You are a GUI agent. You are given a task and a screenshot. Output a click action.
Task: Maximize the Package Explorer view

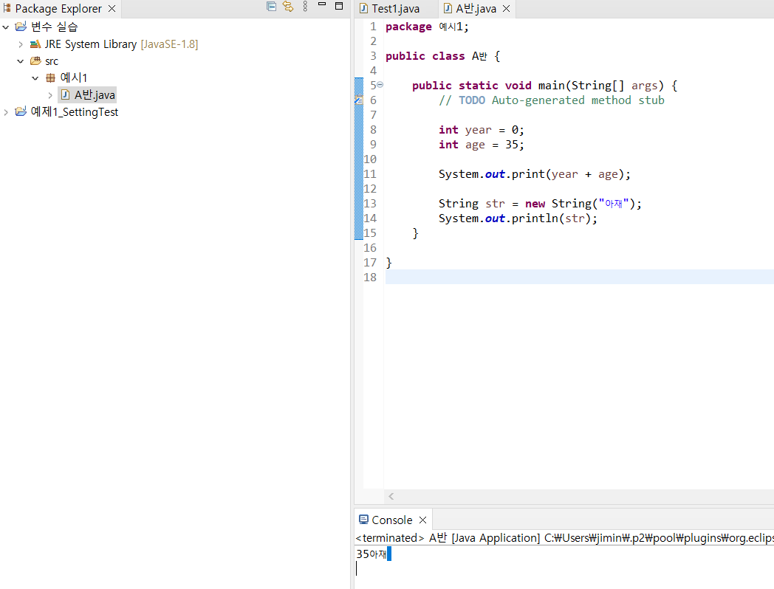click(339, 6)
